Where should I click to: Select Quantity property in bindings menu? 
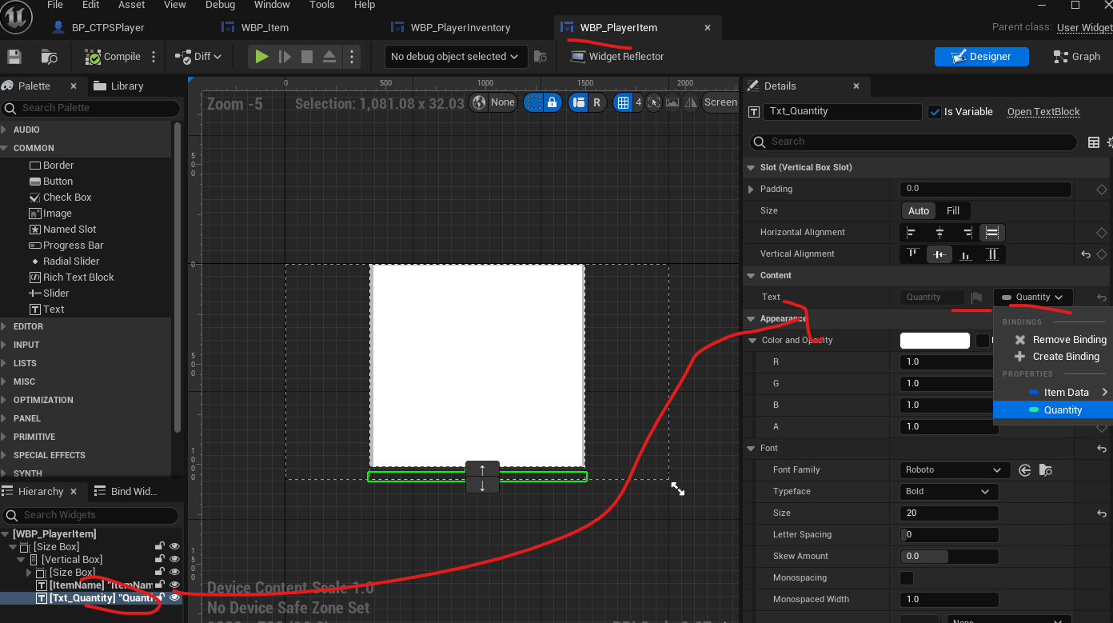point(1053,409)
